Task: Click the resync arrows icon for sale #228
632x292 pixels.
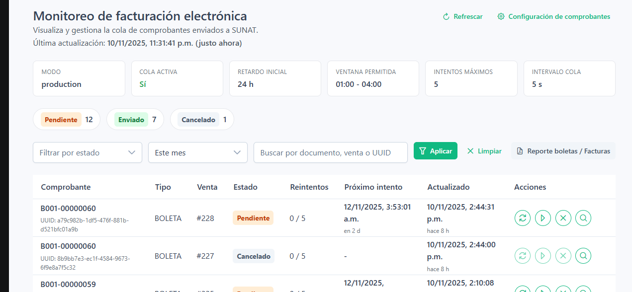Action: [x=523, y=218]
